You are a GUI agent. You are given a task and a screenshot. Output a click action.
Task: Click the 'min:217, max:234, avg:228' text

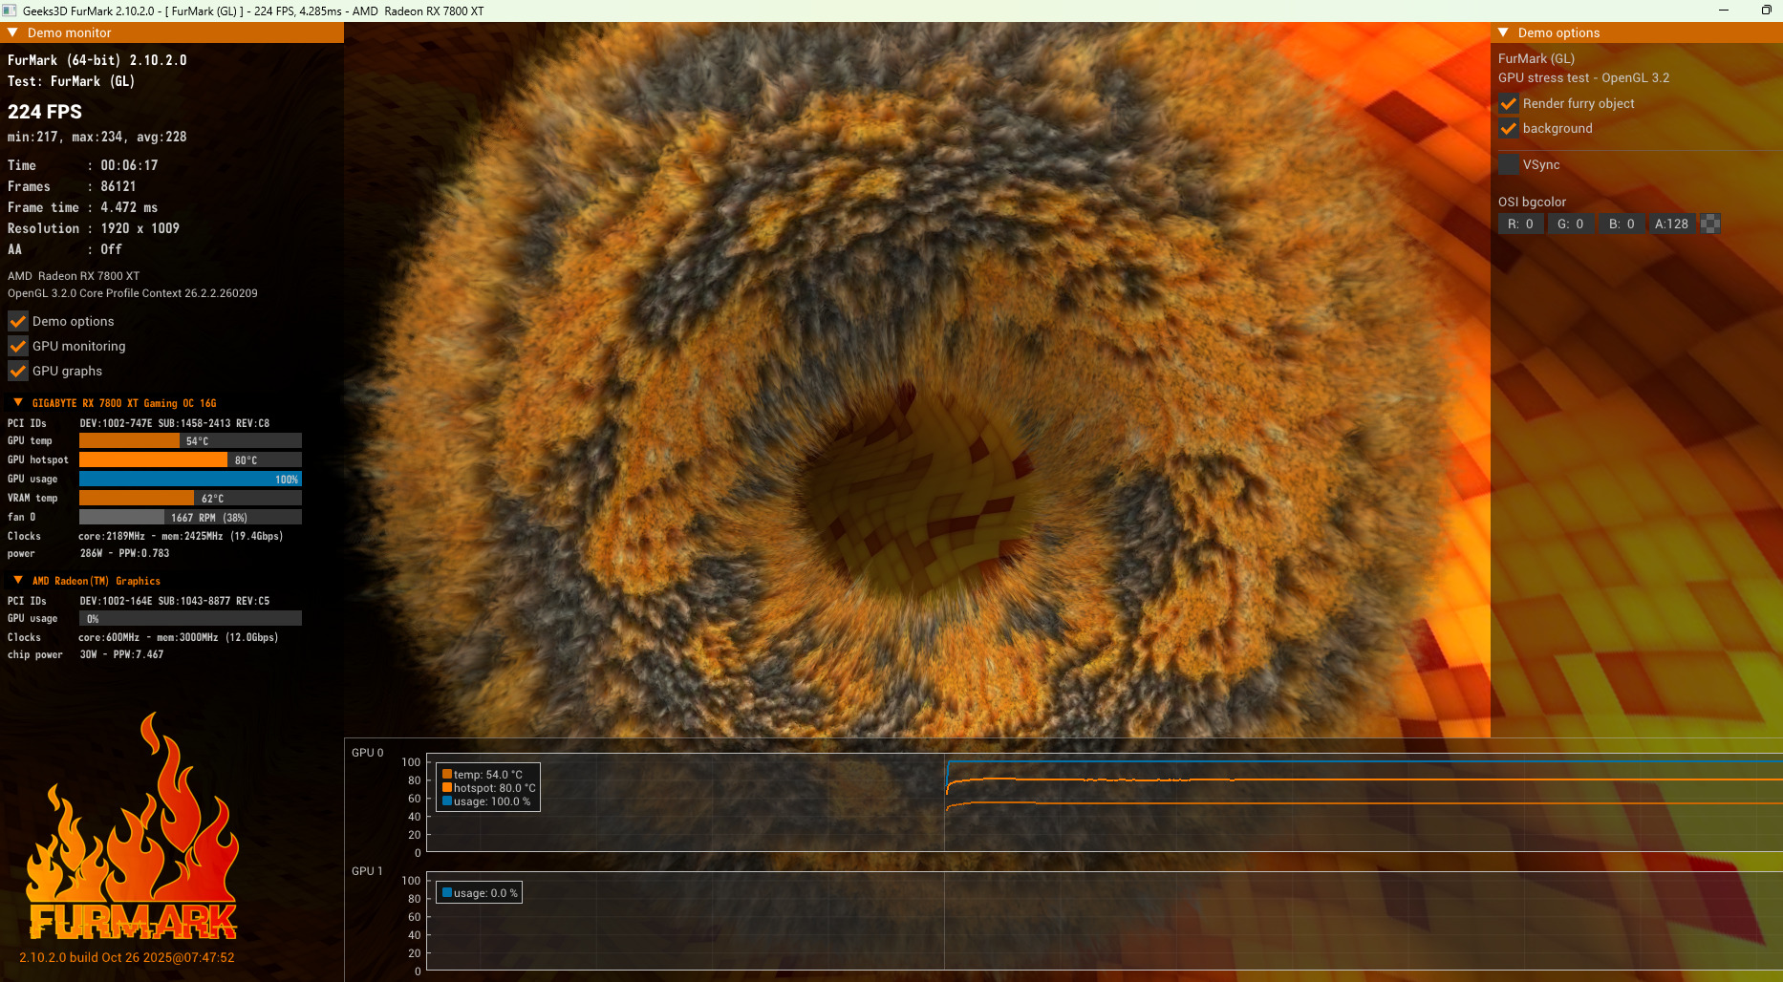coord(97,137)
